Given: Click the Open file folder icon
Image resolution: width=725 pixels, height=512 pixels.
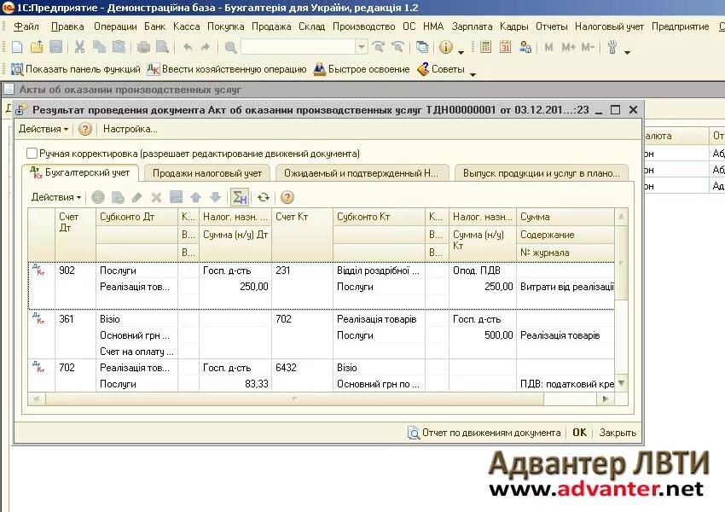Looking at the screenshot, I should (x=37, y=47).
